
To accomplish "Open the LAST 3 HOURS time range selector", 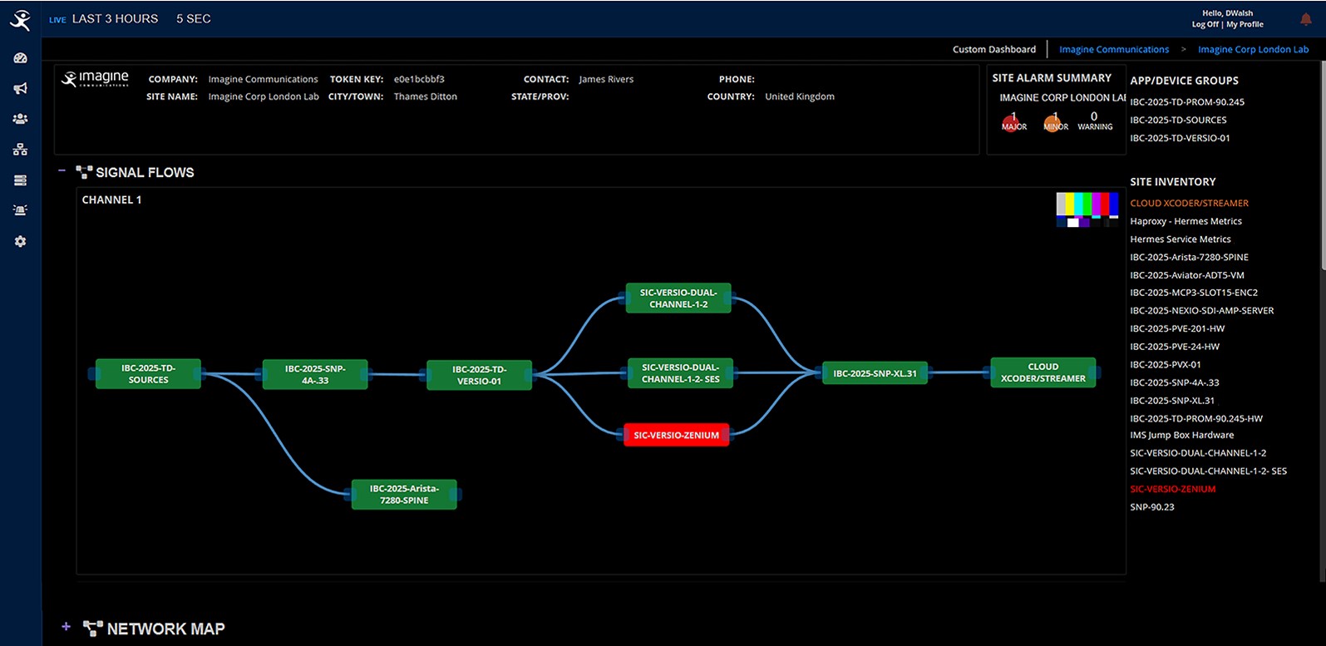I will [115, 19].
